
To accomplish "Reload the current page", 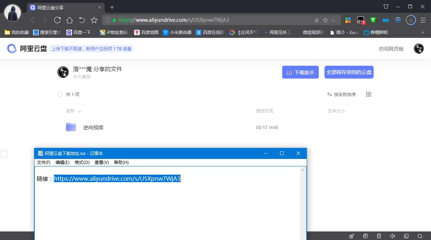I will [x=57, y=20].
